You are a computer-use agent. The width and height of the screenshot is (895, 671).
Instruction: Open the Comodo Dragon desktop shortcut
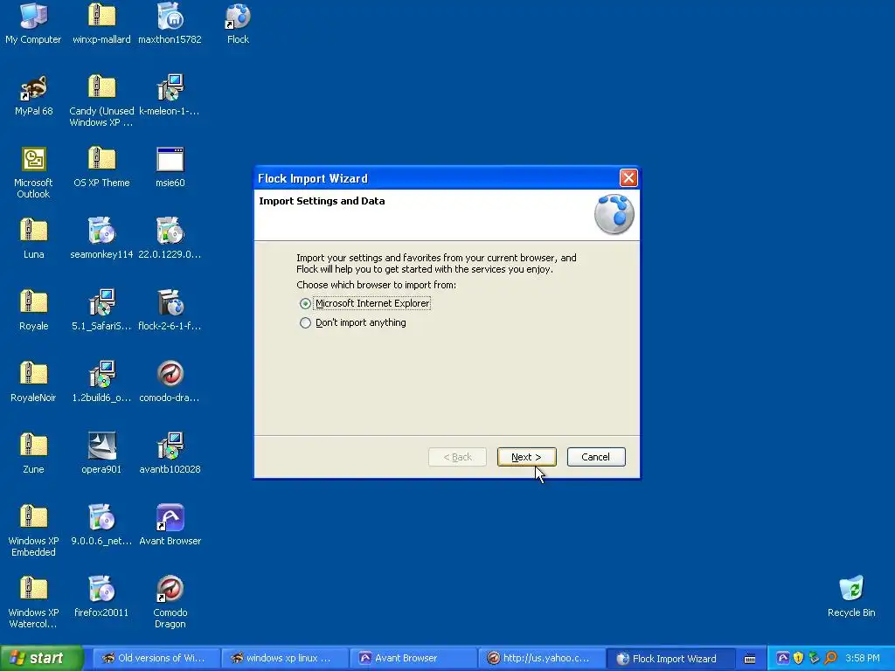[x=170, y=603]
